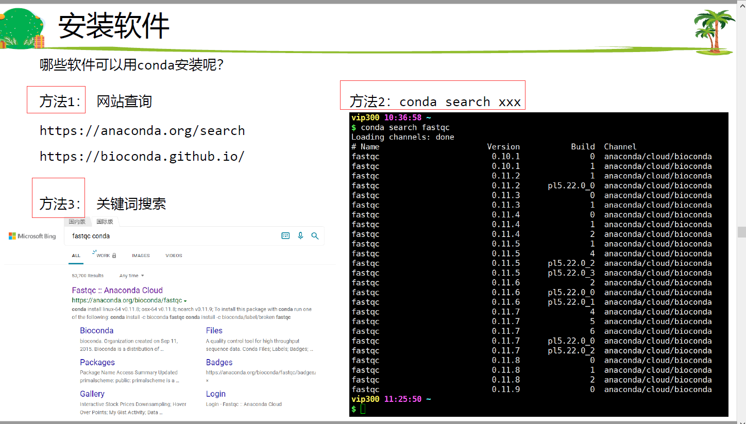The height and width of the screenshot is (424, 746).
Task: Click inside the fastqc conda search field
Action: point(155,236)
